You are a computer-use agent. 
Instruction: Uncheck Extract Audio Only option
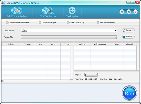click(98, 22)
